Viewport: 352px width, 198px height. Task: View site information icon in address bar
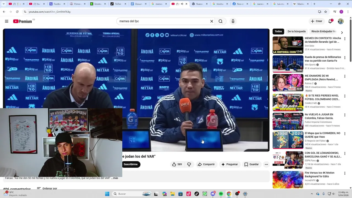(x=25, y=12)
